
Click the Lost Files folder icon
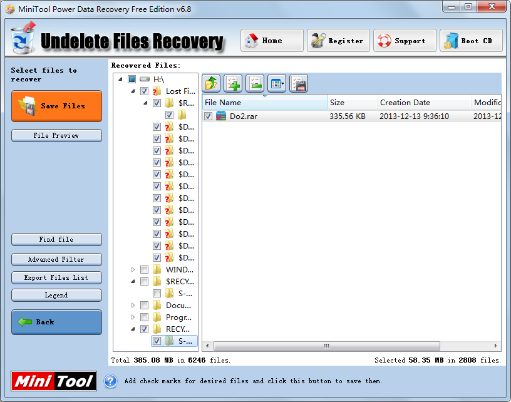tap(157, 91)
